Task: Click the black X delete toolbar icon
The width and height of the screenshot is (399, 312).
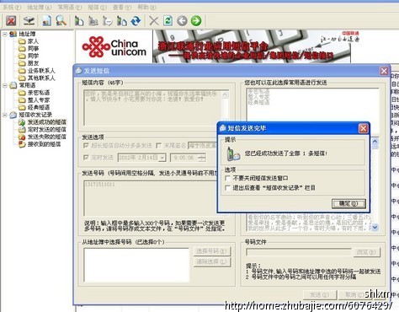Action: tap(153, 21)
